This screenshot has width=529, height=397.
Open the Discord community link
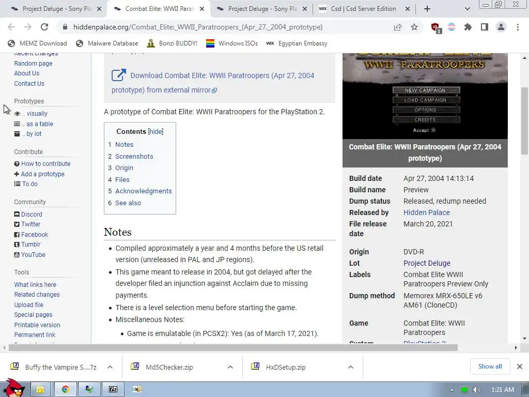[28, 215]
